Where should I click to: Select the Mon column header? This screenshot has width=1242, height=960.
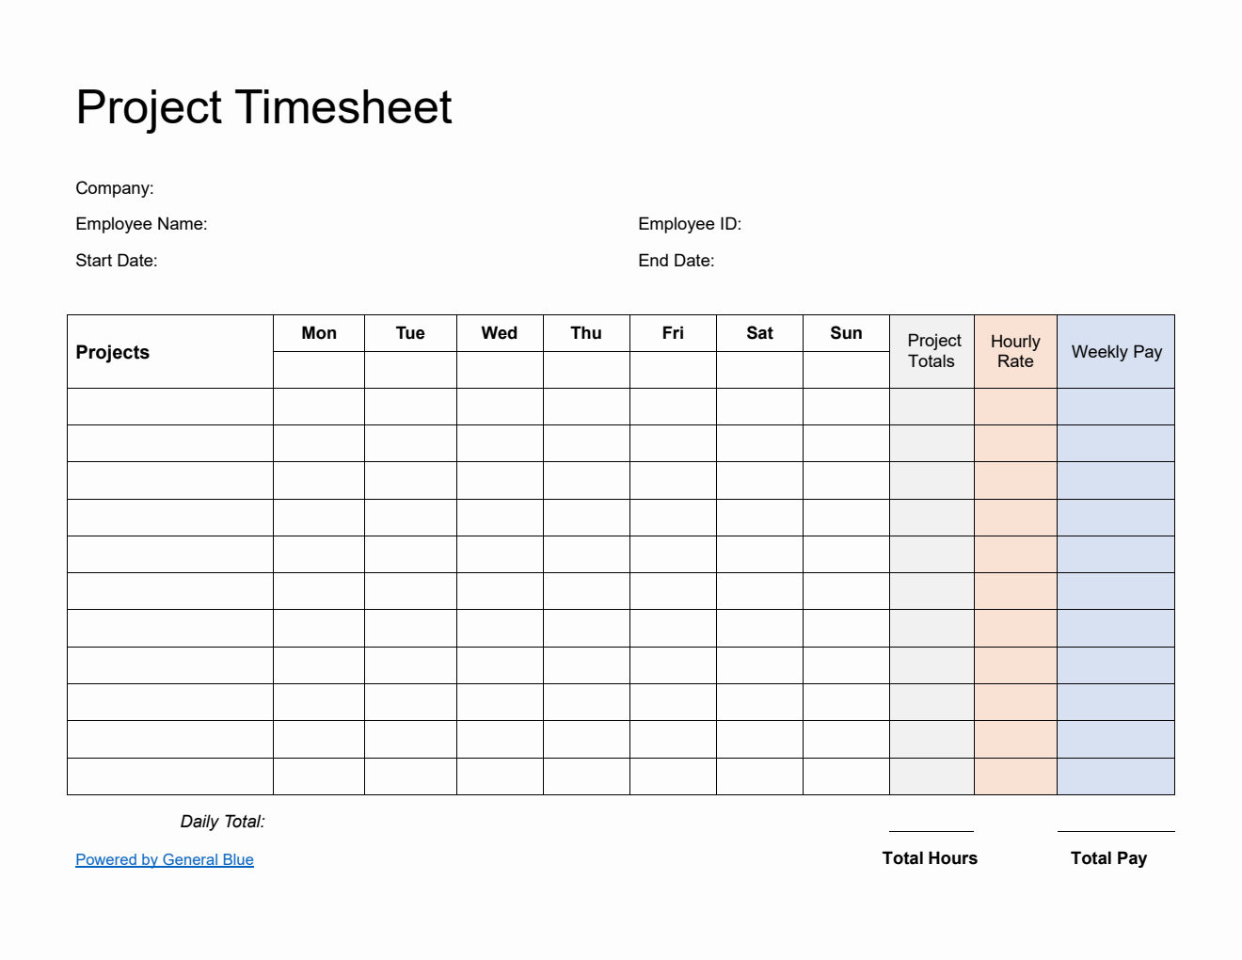point(319,333)
